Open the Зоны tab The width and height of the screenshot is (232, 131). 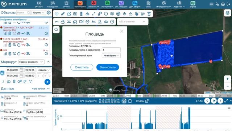click(148, 4)
